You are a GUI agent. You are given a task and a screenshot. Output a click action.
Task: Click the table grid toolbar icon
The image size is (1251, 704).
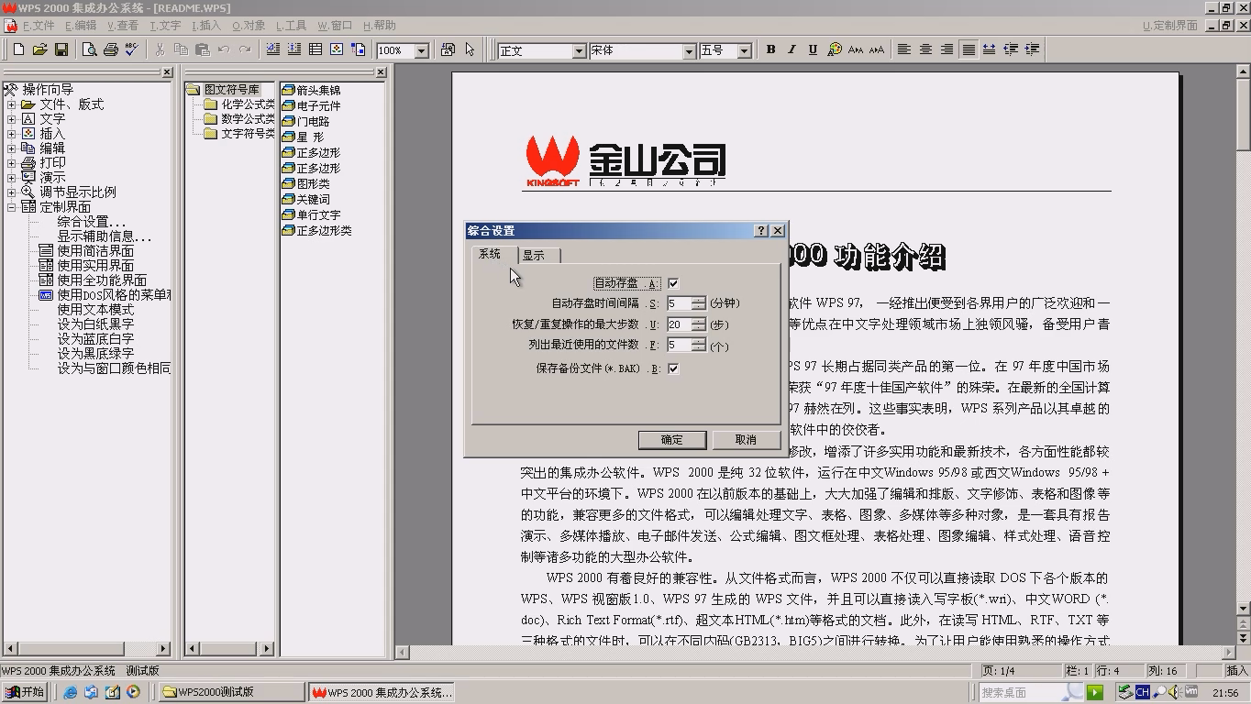point(316,49)
